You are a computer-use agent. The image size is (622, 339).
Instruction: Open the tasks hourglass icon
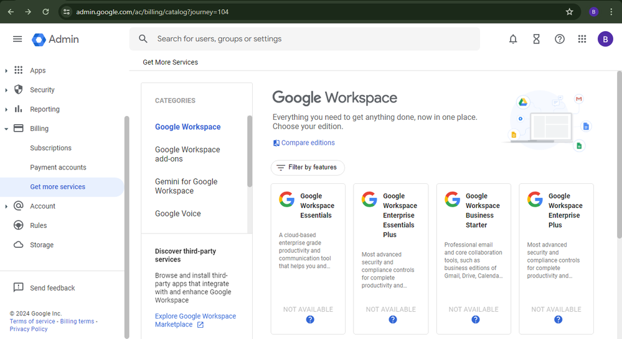tap(536, 38)
